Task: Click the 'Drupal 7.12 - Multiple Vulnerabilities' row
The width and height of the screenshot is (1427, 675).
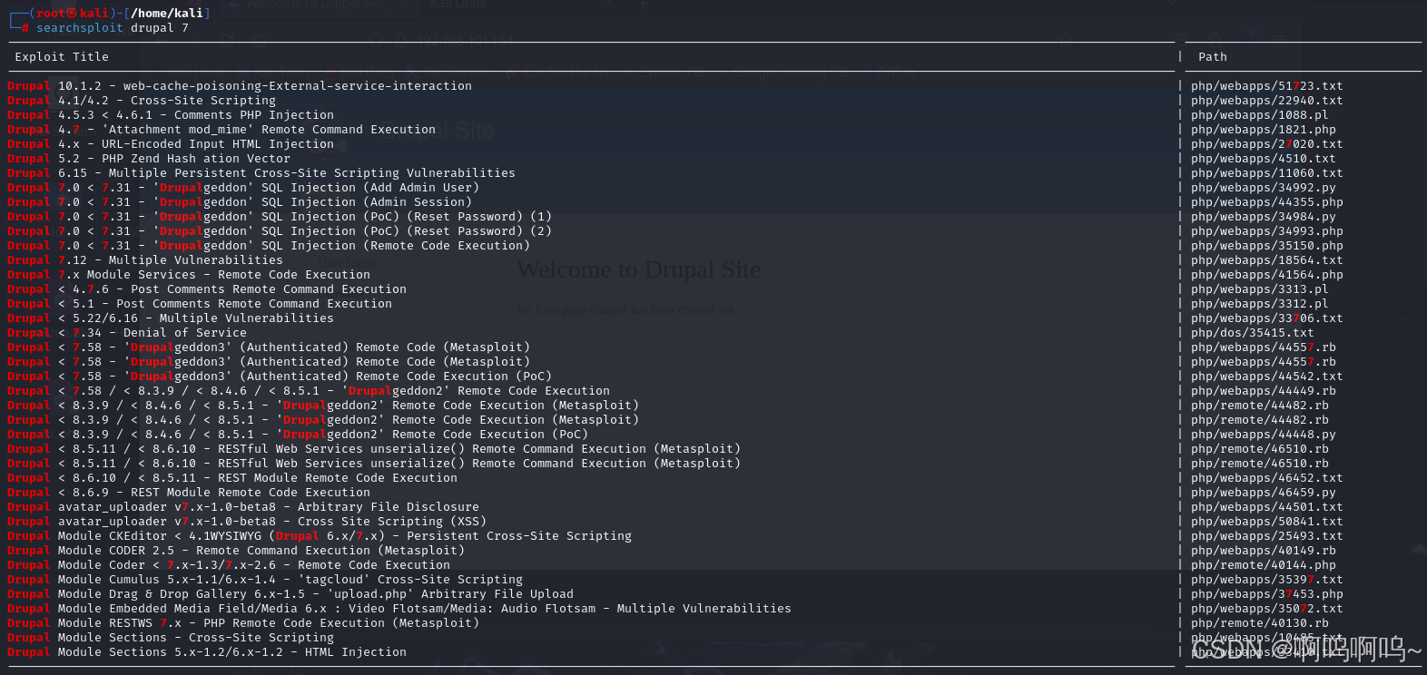Action: point(145,260)
